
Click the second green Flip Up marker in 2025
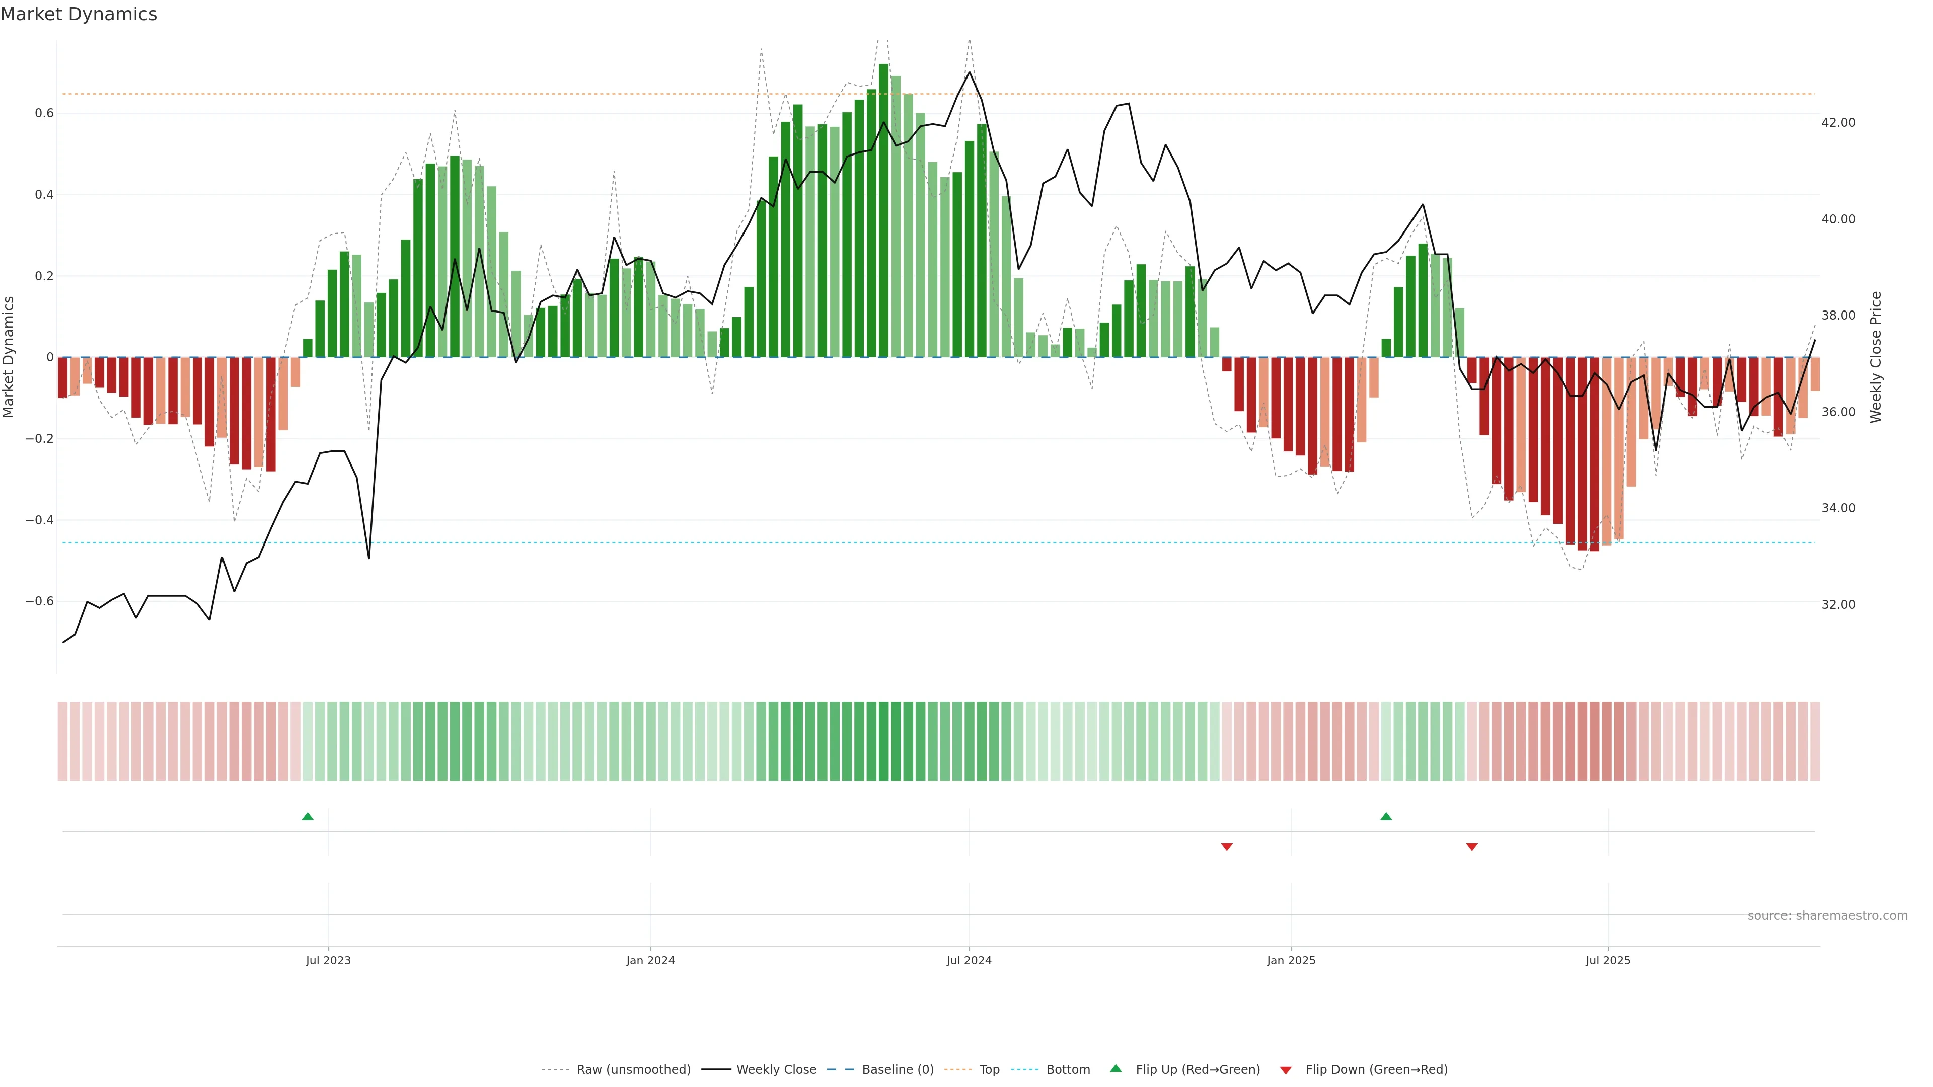click(1386, 816)
